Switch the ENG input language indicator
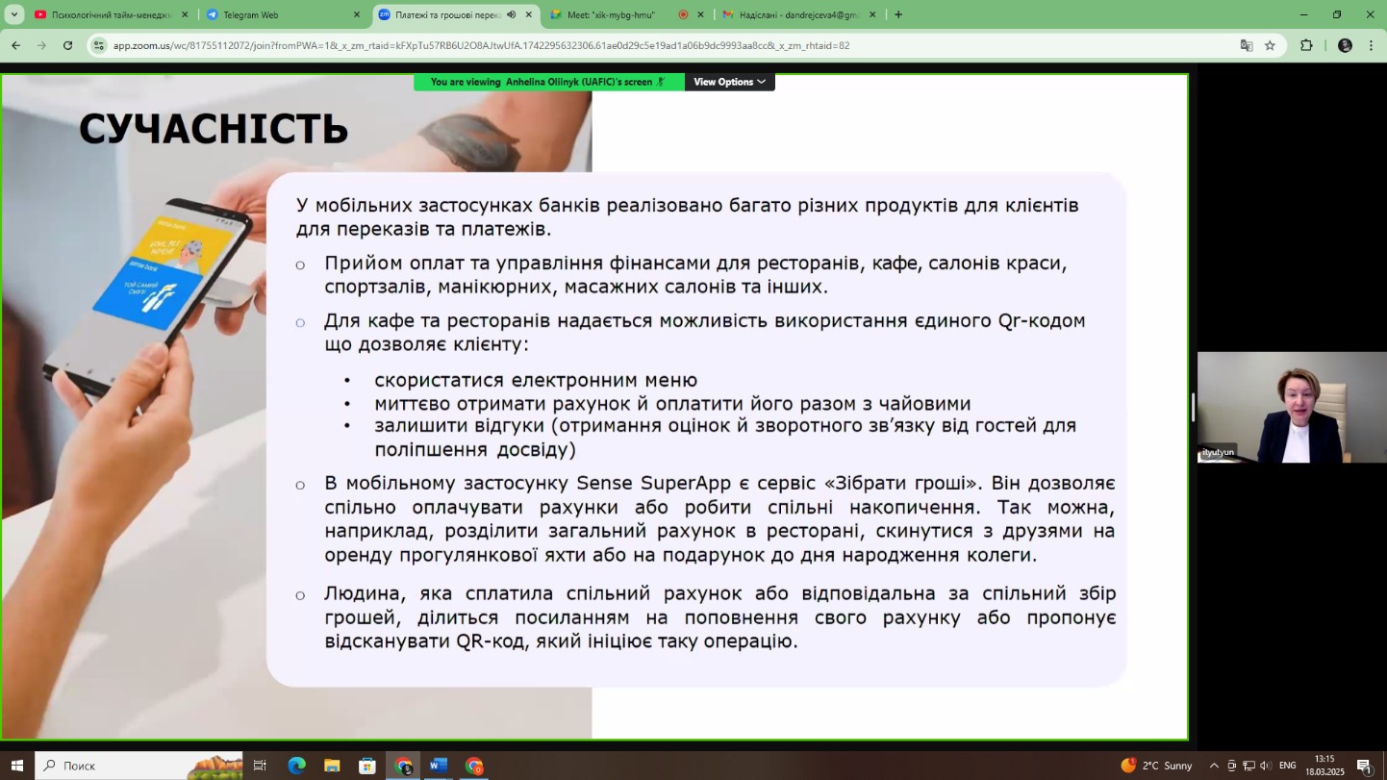Viewport: 1387px width, 780px height. coord(1287,766)
